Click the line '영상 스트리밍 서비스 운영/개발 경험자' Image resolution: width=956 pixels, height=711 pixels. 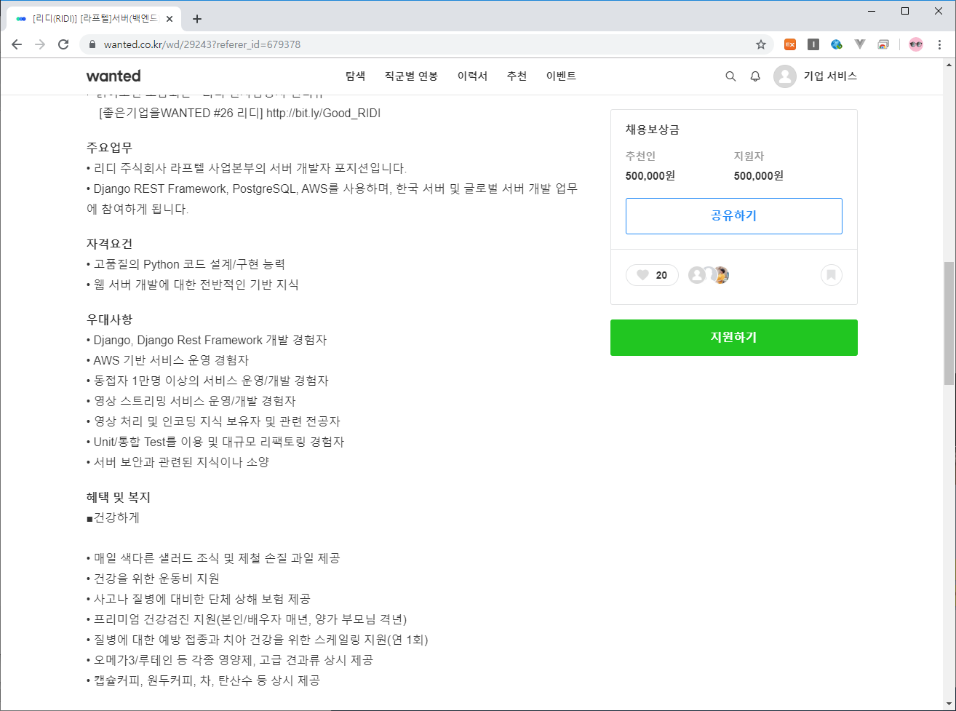(191, 401)
